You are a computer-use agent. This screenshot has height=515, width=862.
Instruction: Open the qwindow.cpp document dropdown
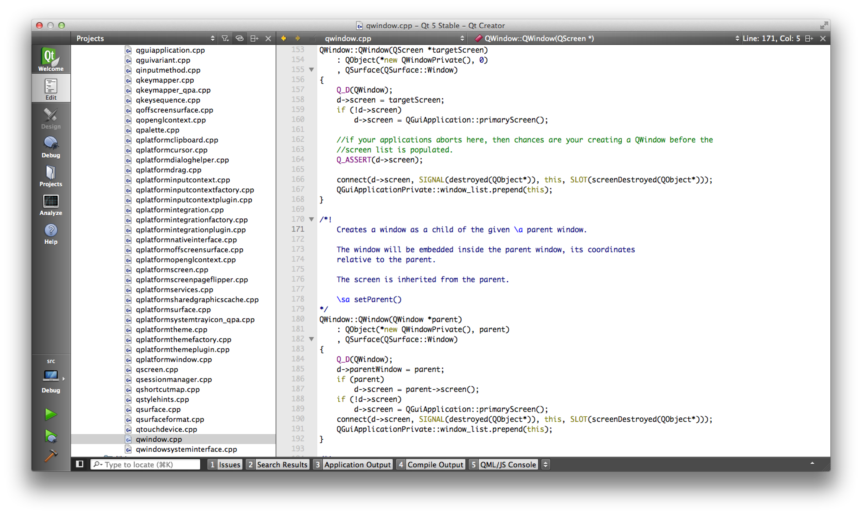point(462,38)
